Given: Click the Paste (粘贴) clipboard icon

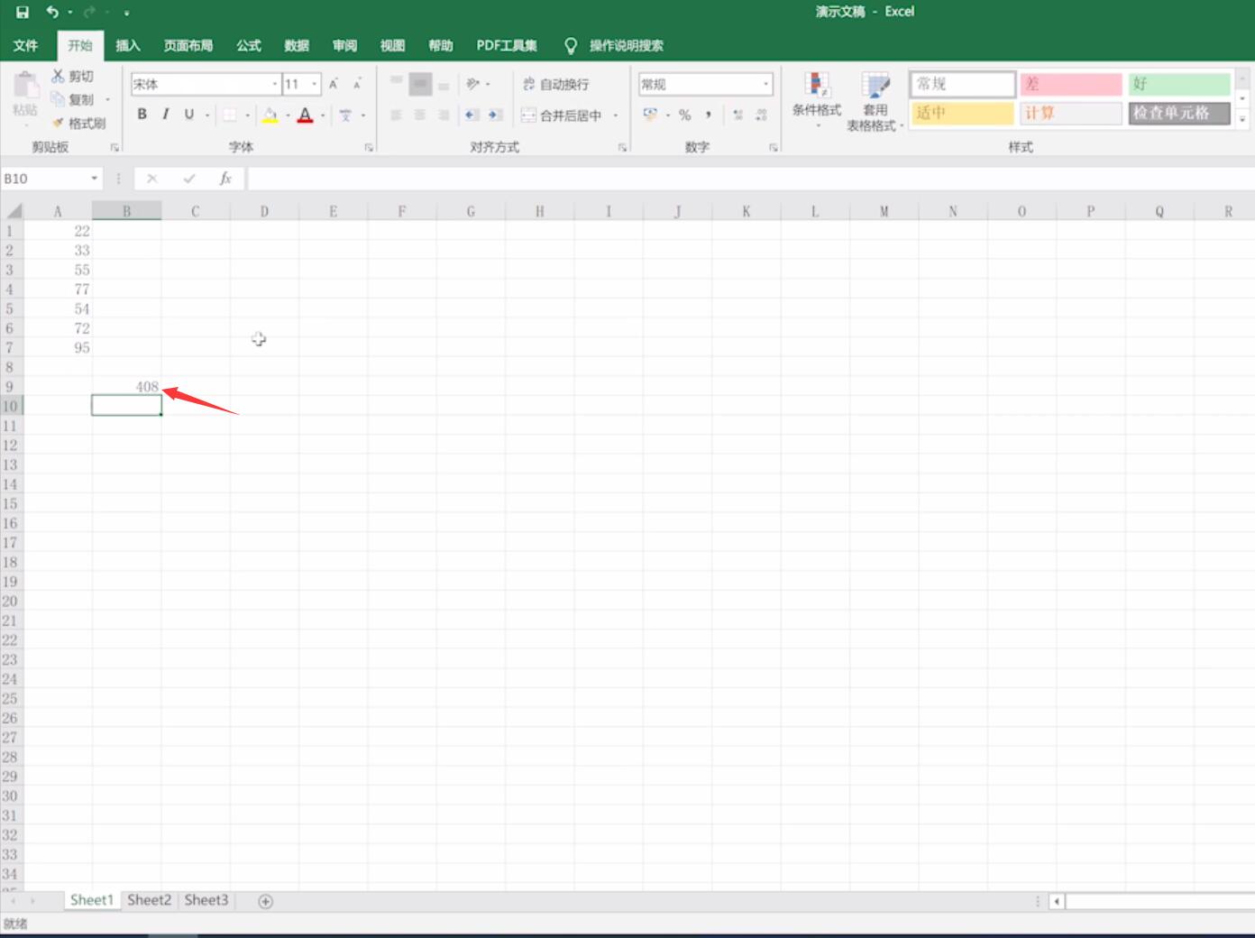Looking at the screenshot, I should coord(25,86).
